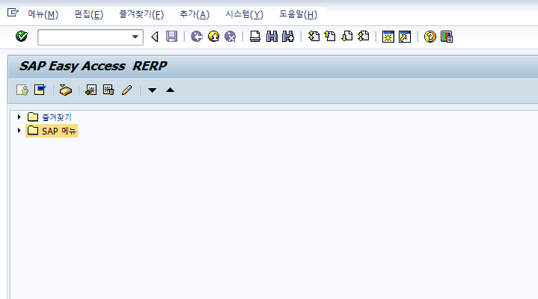Click the yellow Exit up-arrow icon
The height and width of the screenshot is (299, 538).
pyautogui.click(x=214, y=37)
